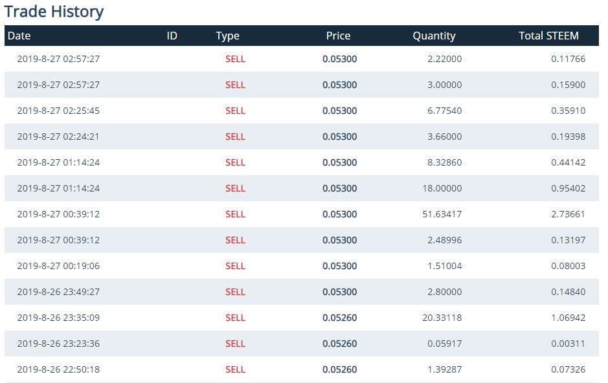Select the trade dated 2019-8-27 02:24:21
Screen dimensions: 608x383
(x=302, y=137)
